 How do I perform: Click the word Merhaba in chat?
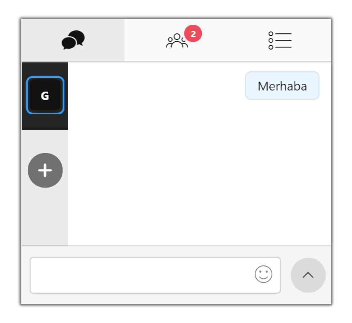pyautogui.click(x=282, y=86)
